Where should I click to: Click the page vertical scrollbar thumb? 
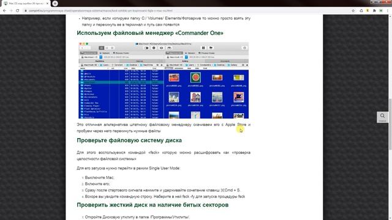[390, 124]
